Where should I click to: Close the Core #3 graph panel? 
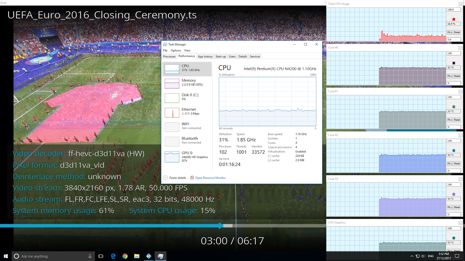(x=460, y=179)
